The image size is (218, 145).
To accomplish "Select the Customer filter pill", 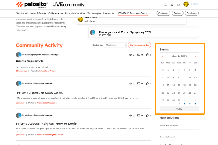I will coord(163,13).
